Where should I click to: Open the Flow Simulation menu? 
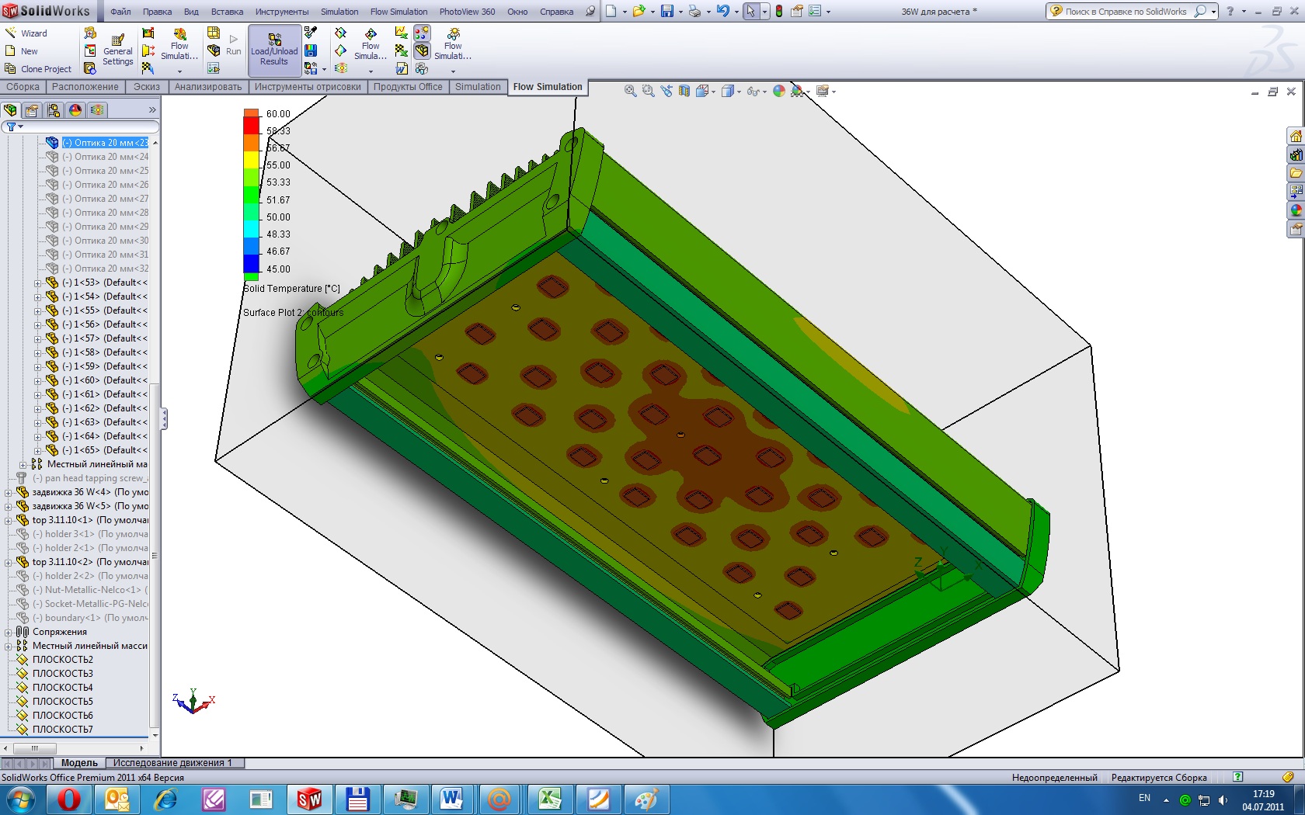(398, 12)
